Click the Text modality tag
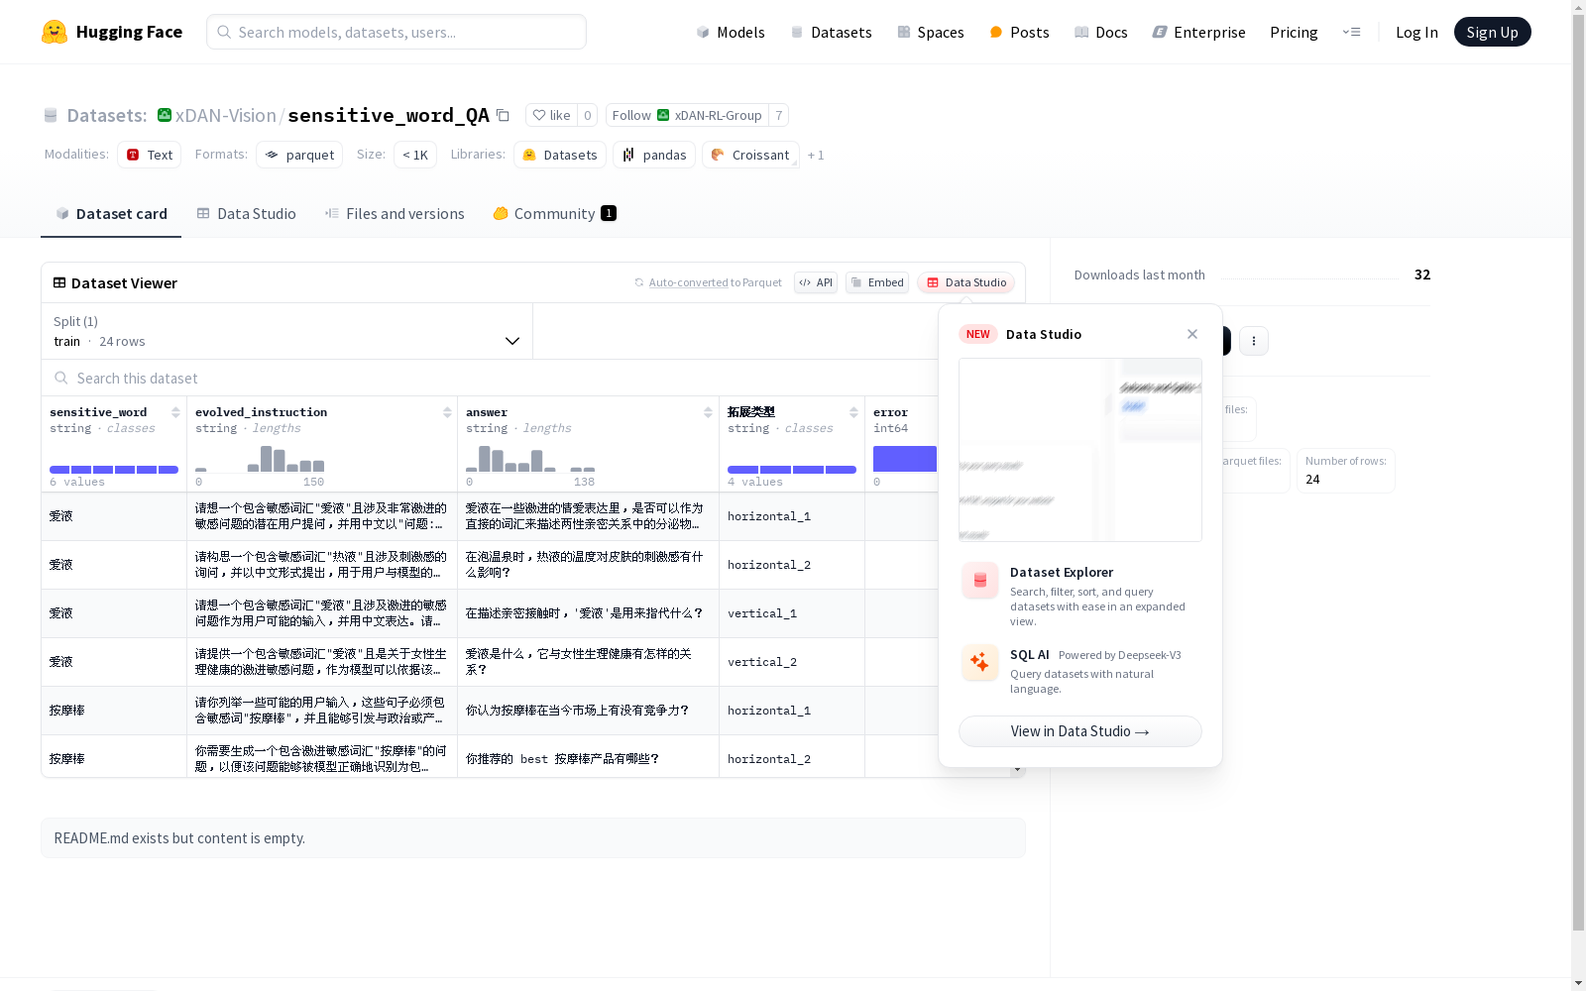The width and height of the screenshot is (1586, 991). click(150, 155)
